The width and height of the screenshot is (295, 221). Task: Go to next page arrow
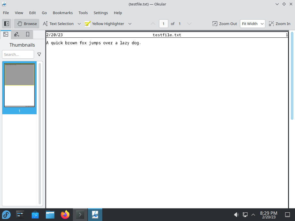tap(189, 24)
